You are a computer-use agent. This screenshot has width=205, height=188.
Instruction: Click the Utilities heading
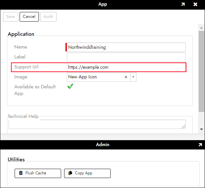coord(16,160)
